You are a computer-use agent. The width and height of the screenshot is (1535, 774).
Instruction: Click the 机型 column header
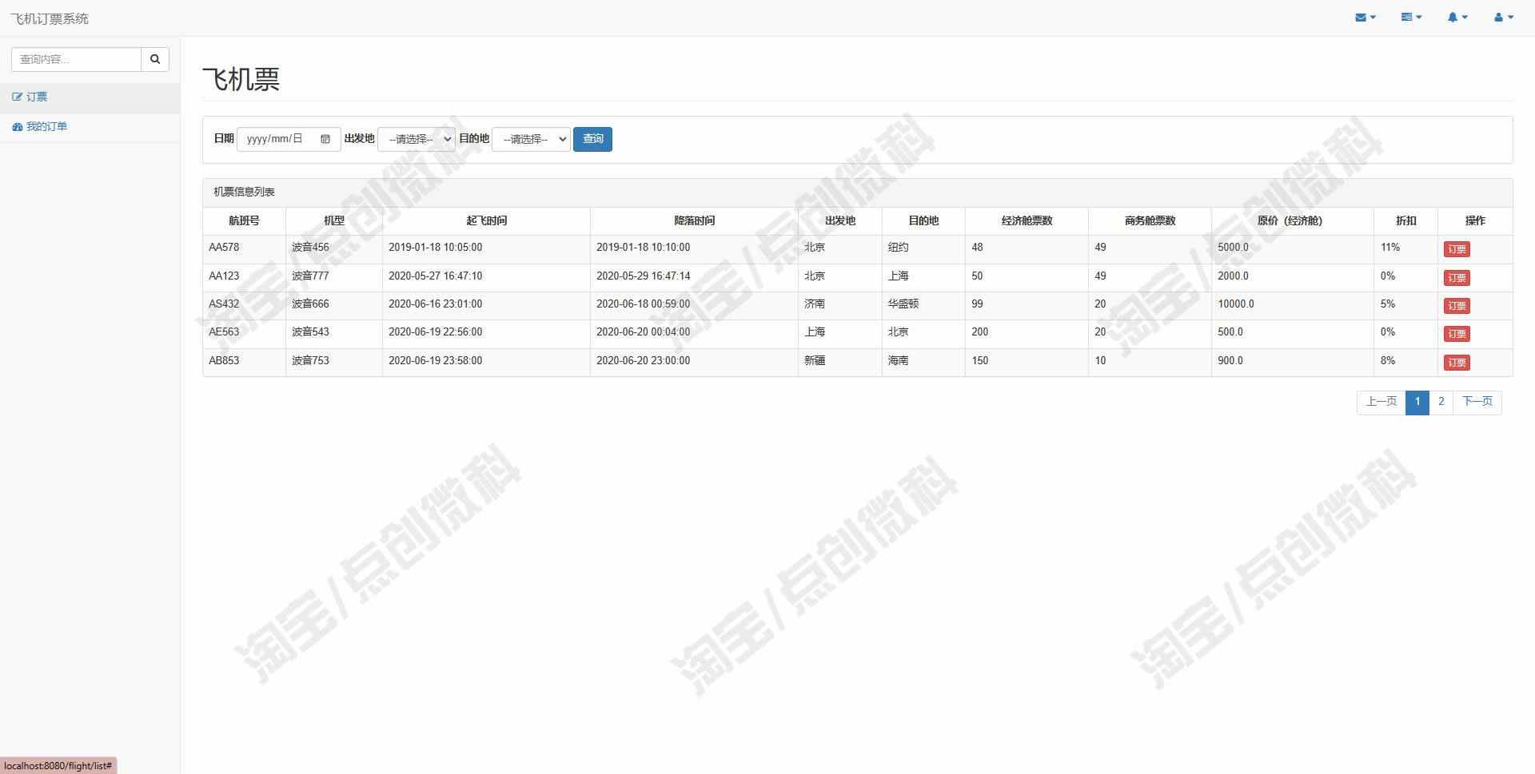tap(334, 221)
